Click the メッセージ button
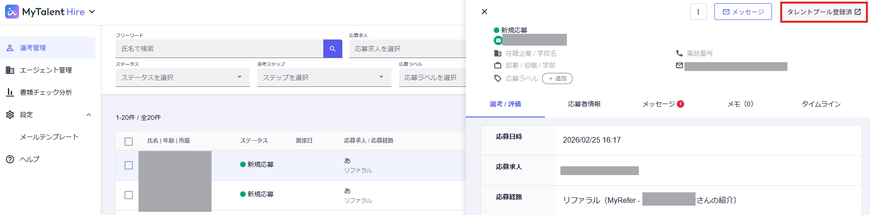 click(x=743, y=12)
